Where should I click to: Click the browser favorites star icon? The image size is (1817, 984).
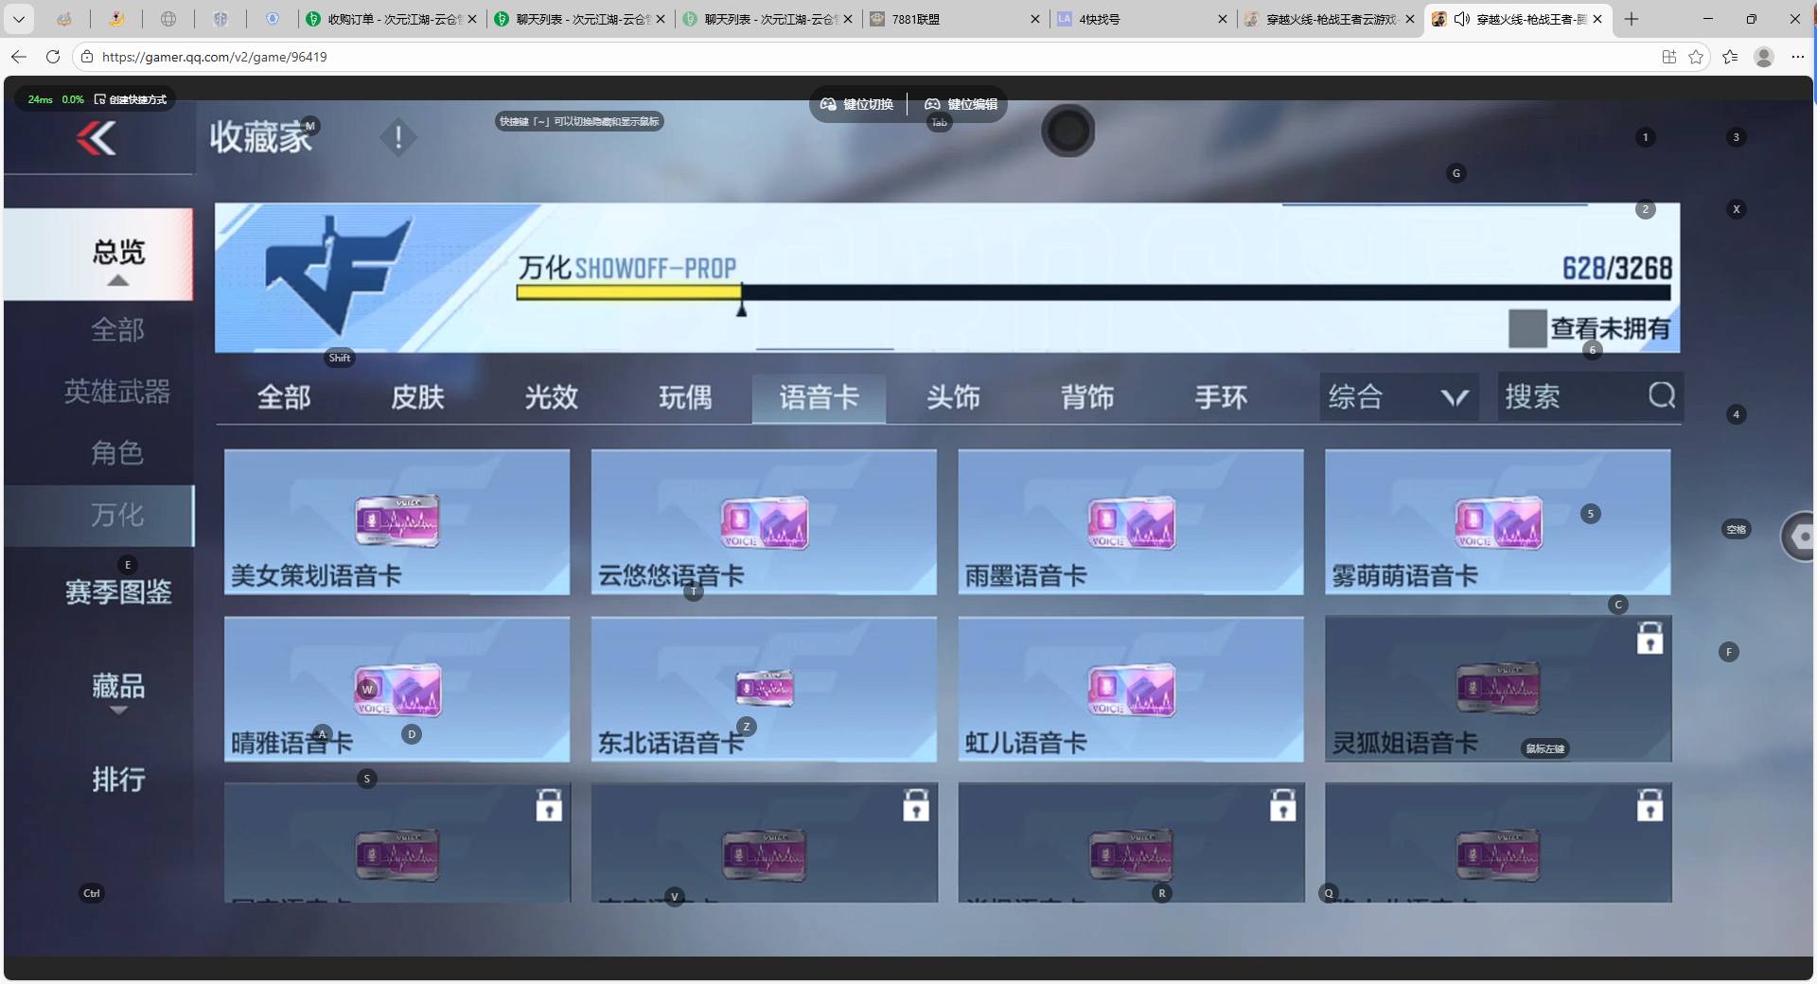(x=1696, y=57)
